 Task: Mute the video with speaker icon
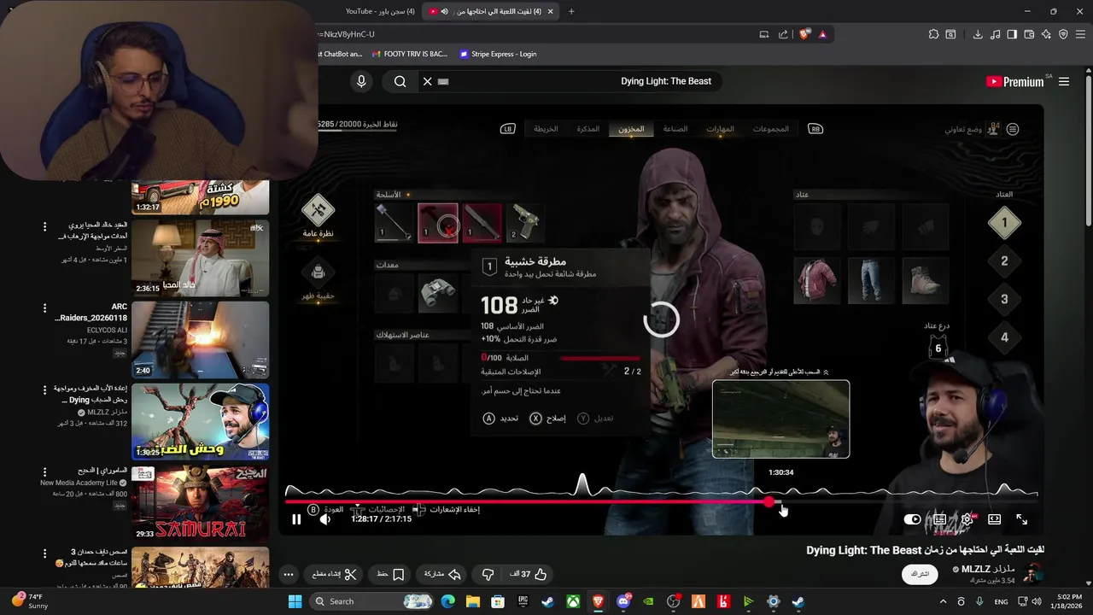coord(324,519)
